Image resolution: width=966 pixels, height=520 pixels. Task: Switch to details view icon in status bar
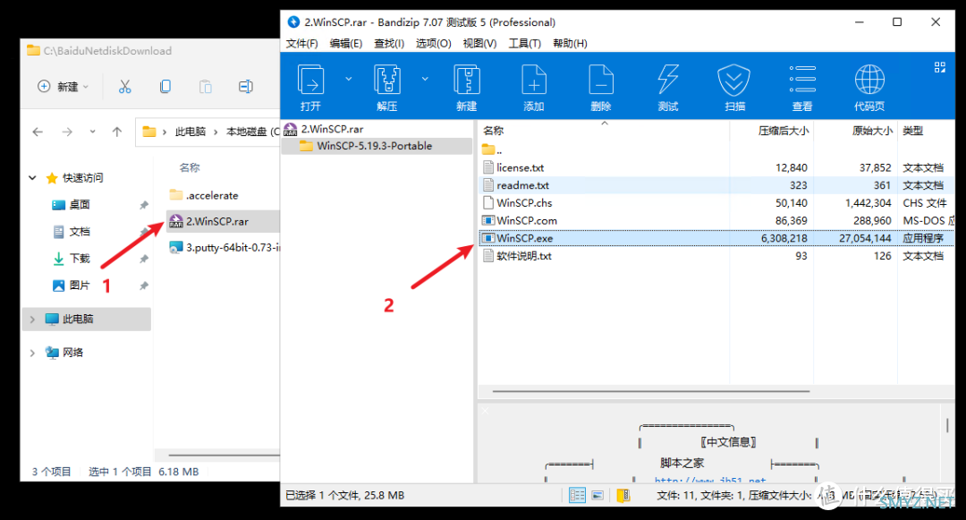(577, 495)
